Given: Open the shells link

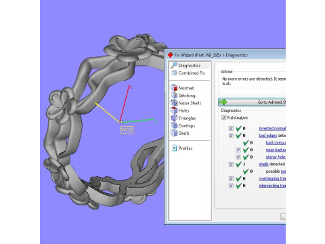Looking at the screenshot, I should (263, 164).
